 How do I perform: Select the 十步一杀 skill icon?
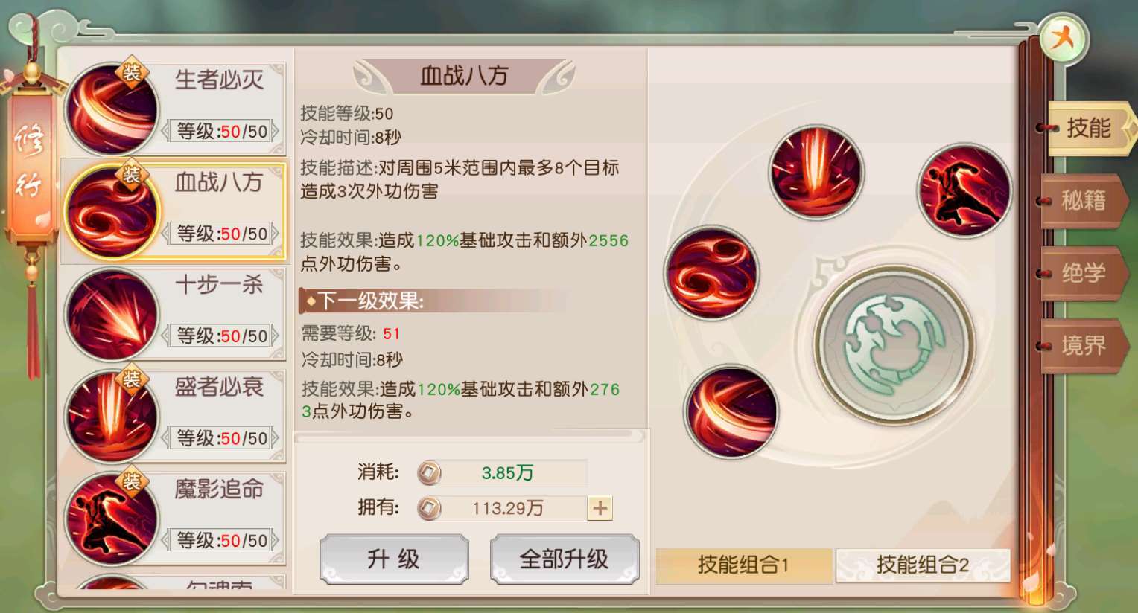[x=112, y=314]
